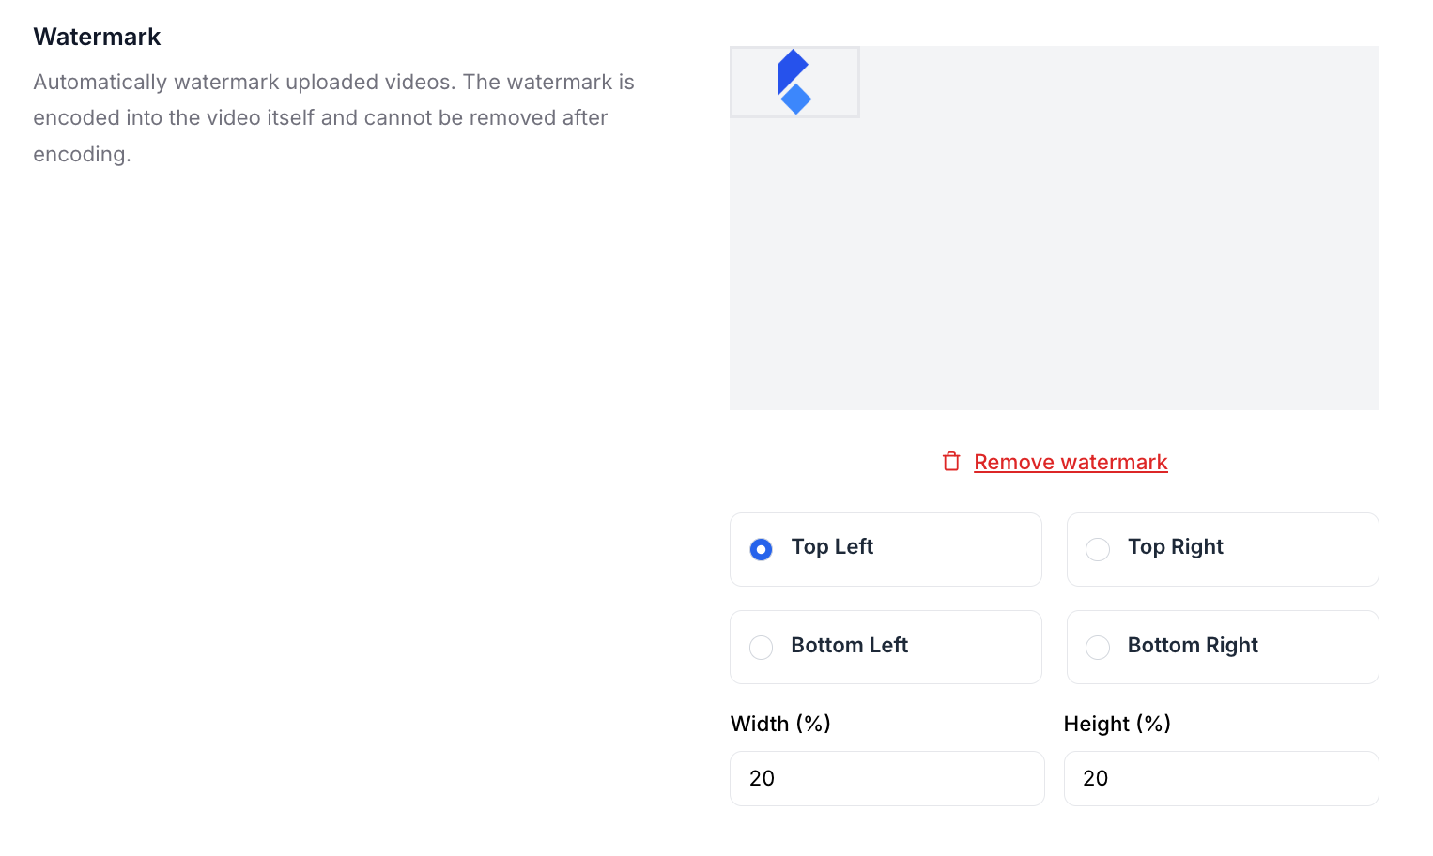1433x856 pixels.
Task: Click the Bottom Right option label text
Action: (1193, 646)
